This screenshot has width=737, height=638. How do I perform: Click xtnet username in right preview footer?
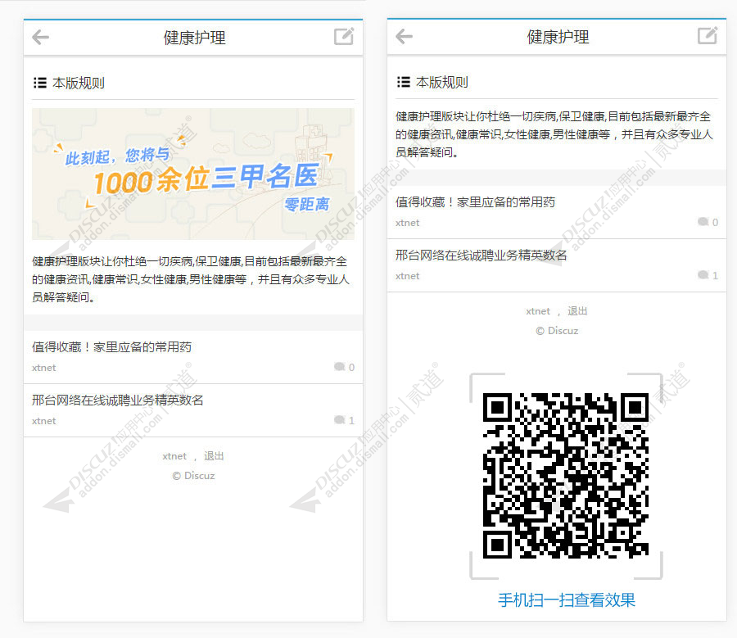[x=538, y=312]
